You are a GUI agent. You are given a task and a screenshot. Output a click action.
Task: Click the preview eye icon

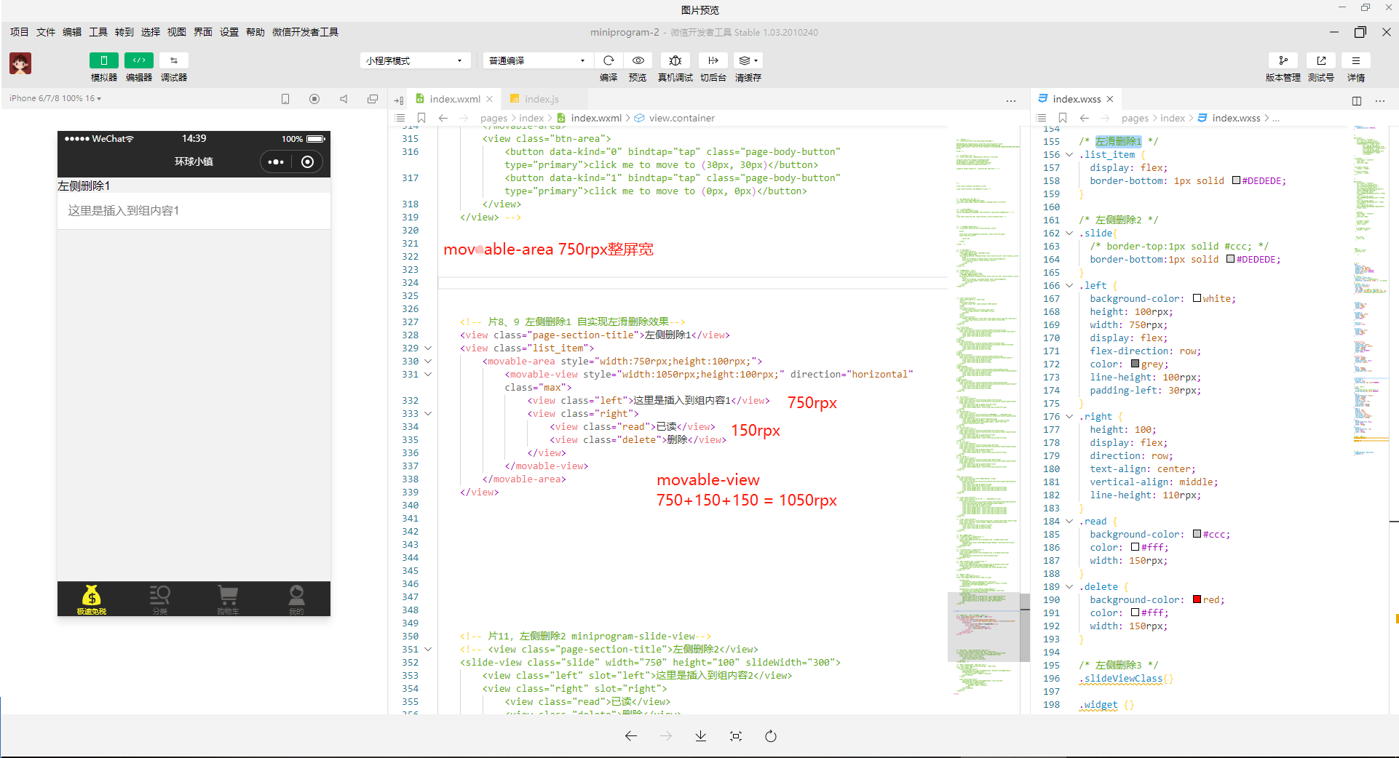tap(638, 60)
